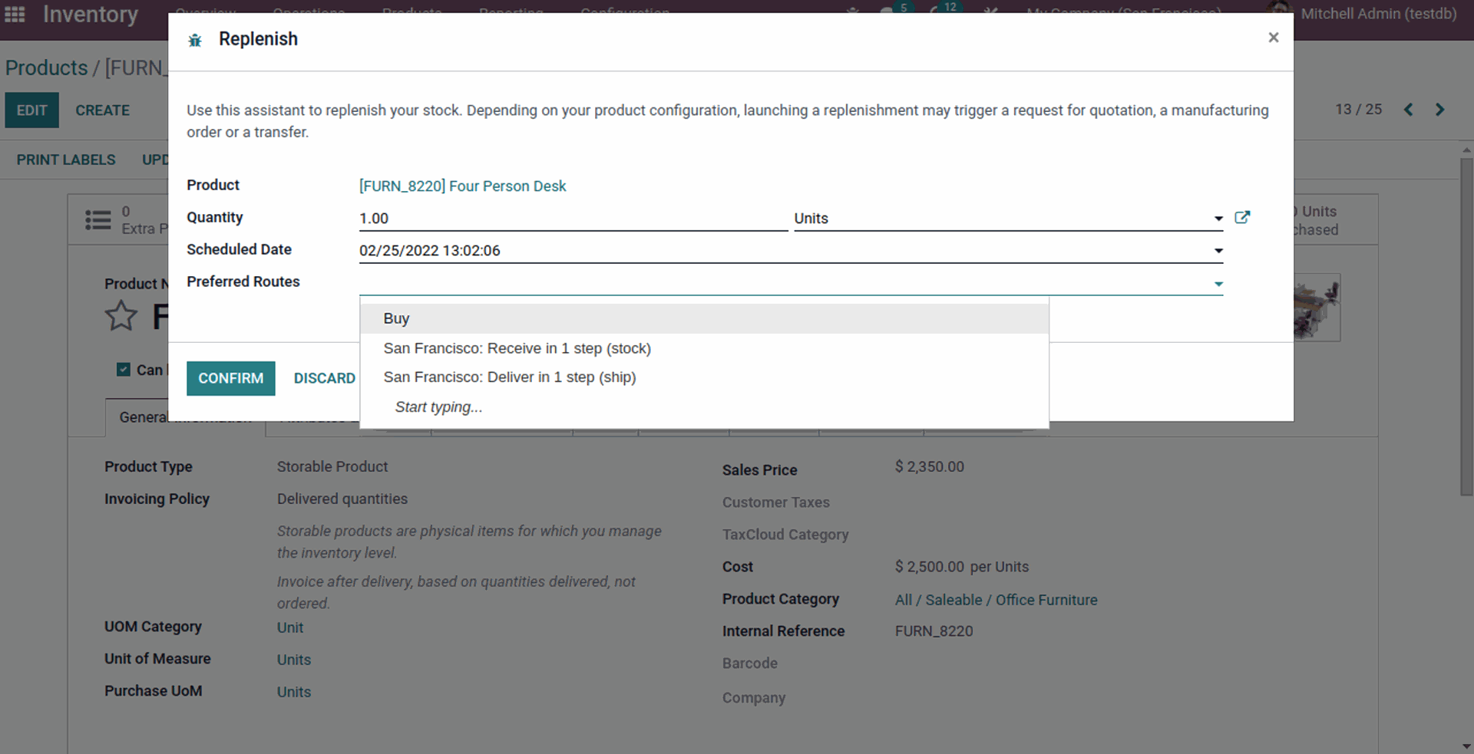This screenshot has width=1474, height=754.
Task: Click Discard to cancel replenishment
Action: (x=324, y=378)
